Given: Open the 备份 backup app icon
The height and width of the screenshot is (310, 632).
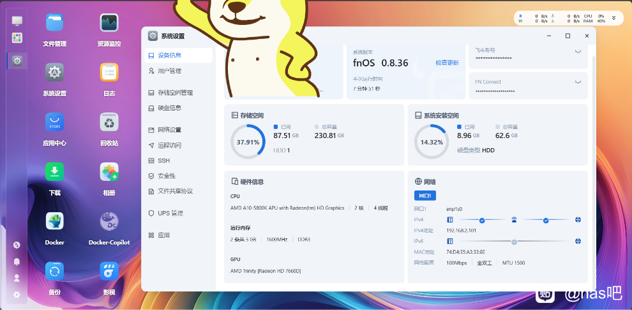Looking at the screenshot, I should pyautogui.click(x=54, y=271).
